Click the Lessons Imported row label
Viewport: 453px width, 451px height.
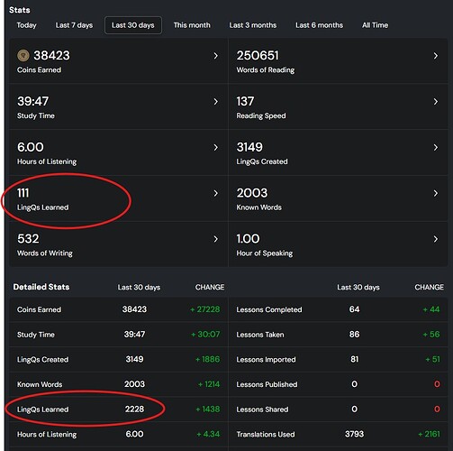point(266,359)
